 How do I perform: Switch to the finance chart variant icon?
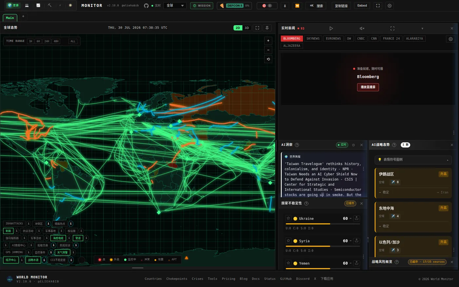click(x=38, y=6)
